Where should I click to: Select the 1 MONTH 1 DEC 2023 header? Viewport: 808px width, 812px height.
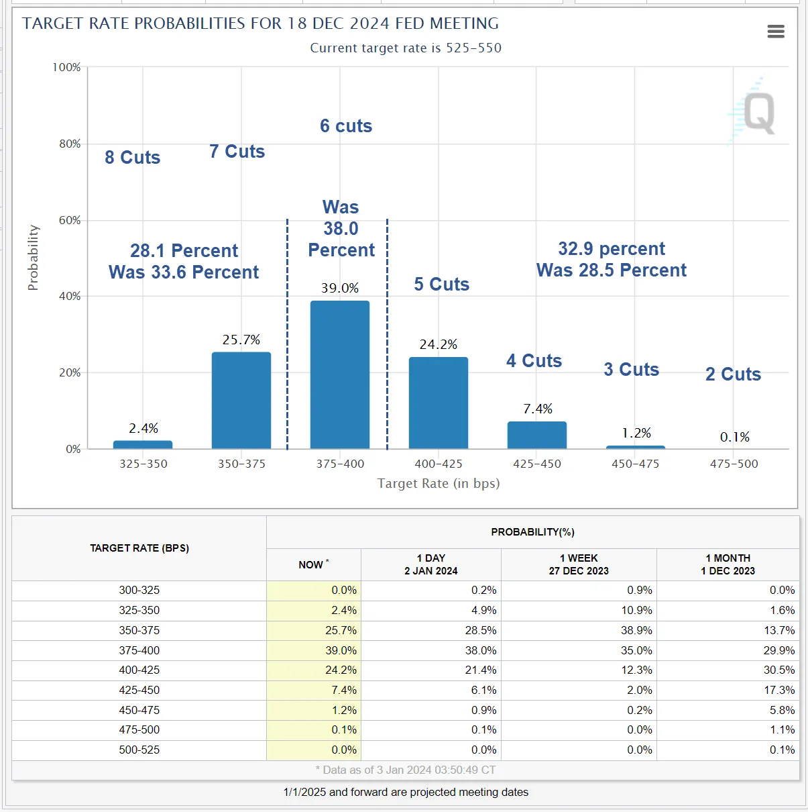click(728, 564)
